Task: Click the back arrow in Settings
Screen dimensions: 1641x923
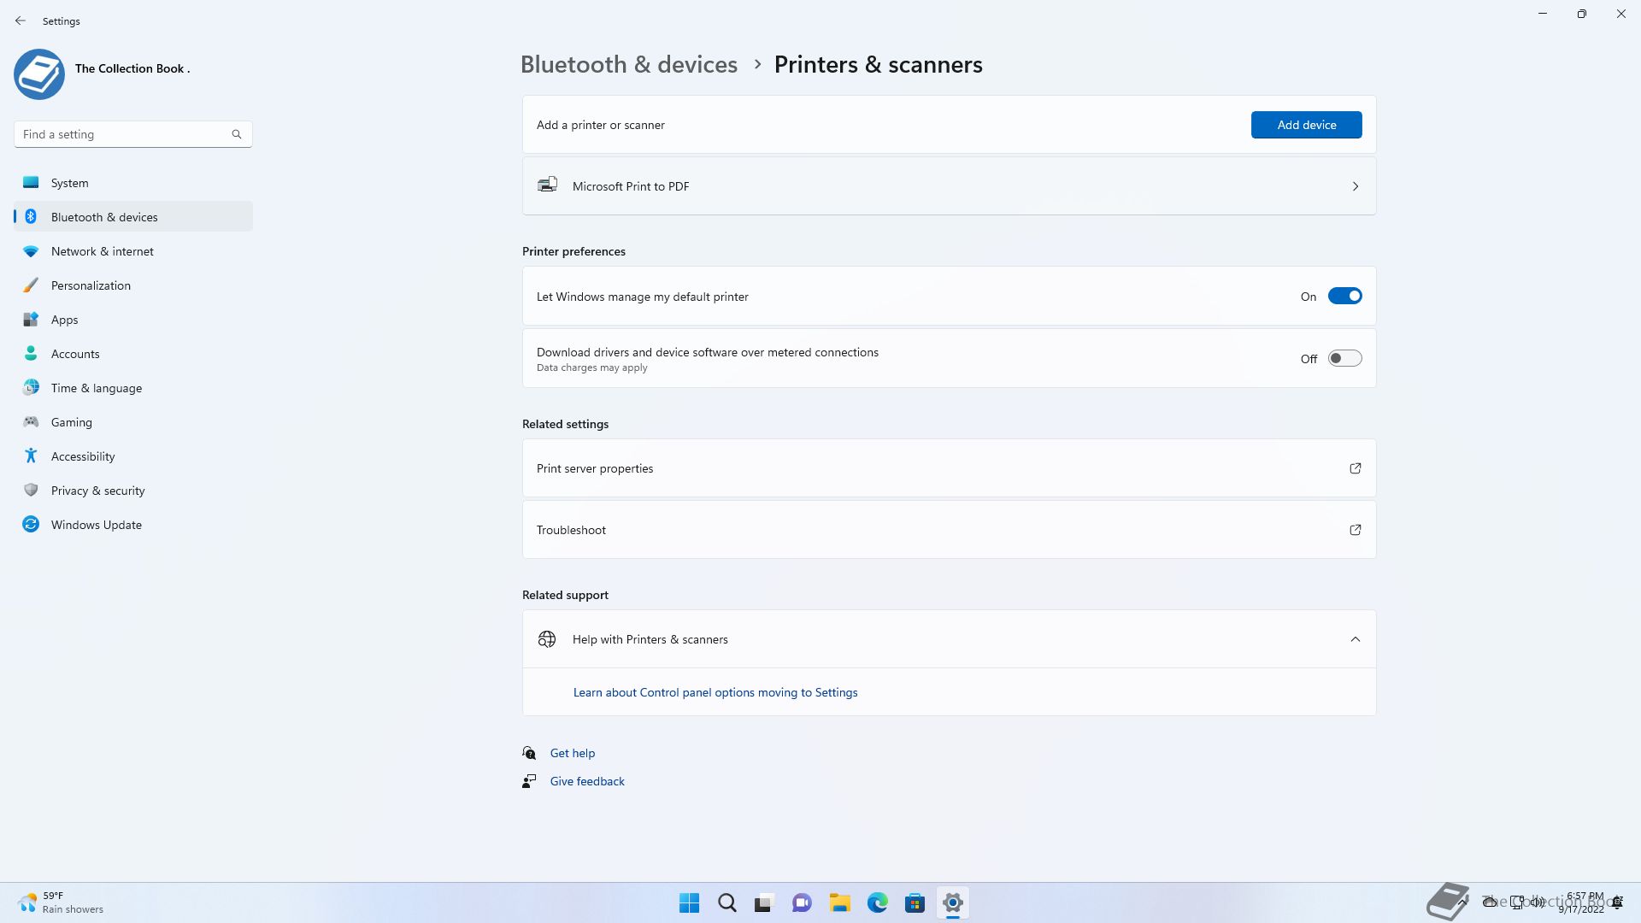Action: 21,21
